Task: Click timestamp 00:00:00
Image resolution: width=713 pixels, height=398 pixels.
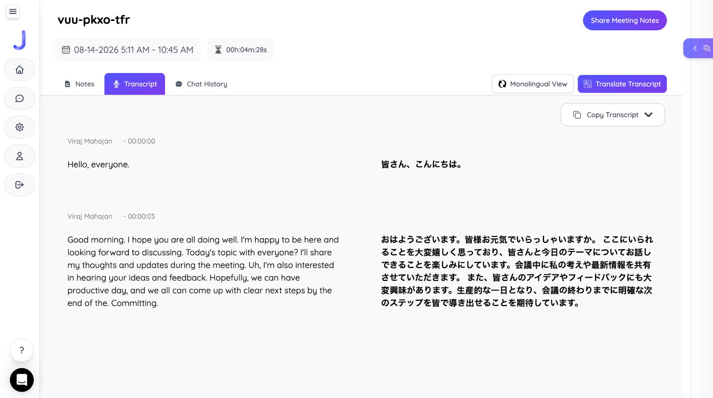Action: pyautogui.click(x=141, y=141)
